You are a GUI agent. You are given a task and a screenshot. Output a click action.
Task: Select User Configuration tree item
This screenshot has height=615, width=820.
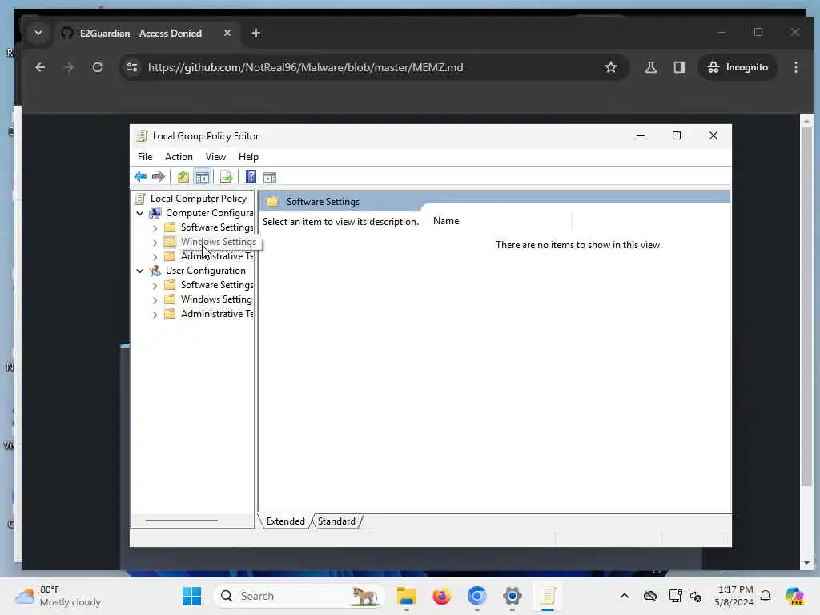[206, 271]
